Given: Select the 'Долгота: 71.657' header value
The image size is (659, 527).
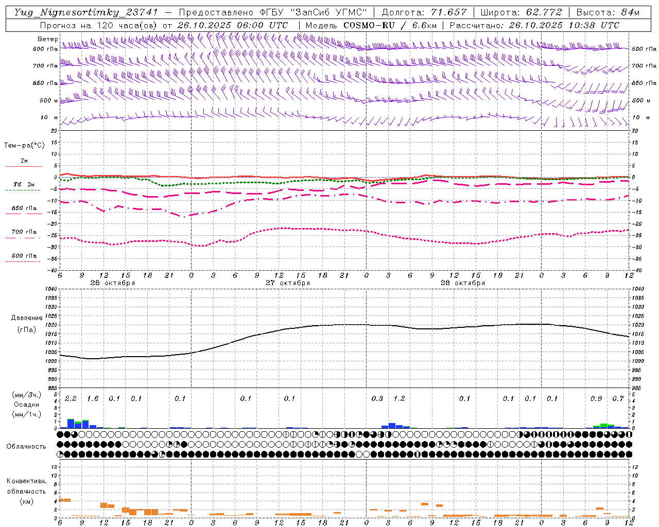Looking at the screenshot, I should [x=424, y=12].
